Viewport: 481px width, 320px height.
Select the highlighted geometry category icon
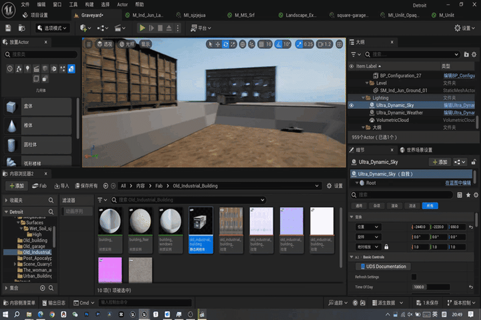tap(71, 69)
